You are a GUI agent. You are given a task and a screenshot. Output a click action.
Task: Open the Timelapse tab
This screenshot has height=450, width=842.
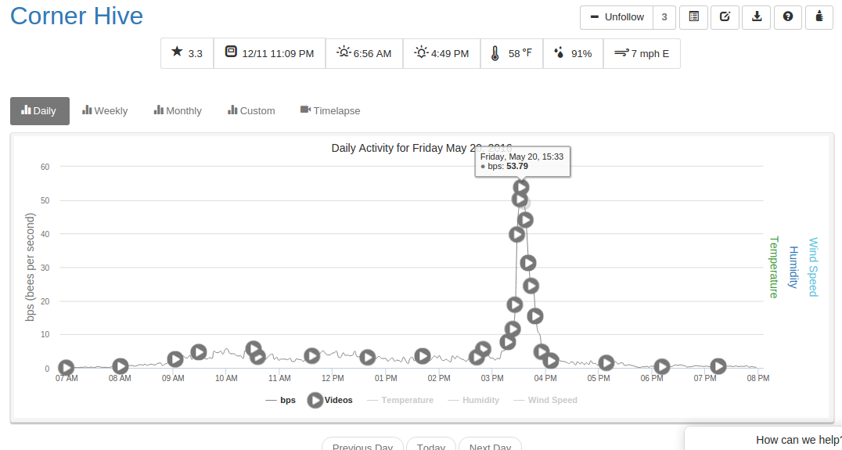(x=330, y=111)
